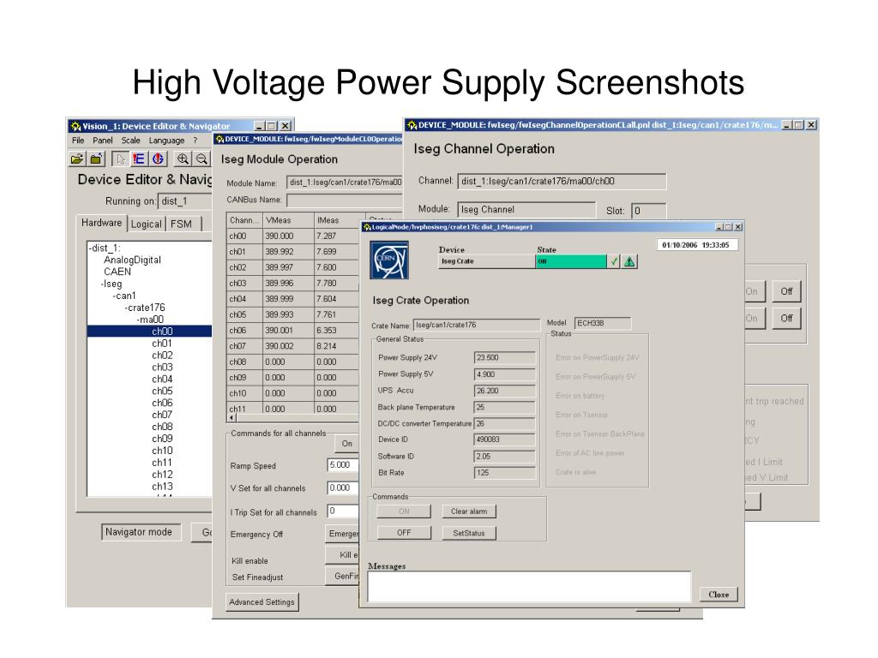Click the CERN logo in crate window
This screenshot has width=878, height=658.
click(389, 260)
